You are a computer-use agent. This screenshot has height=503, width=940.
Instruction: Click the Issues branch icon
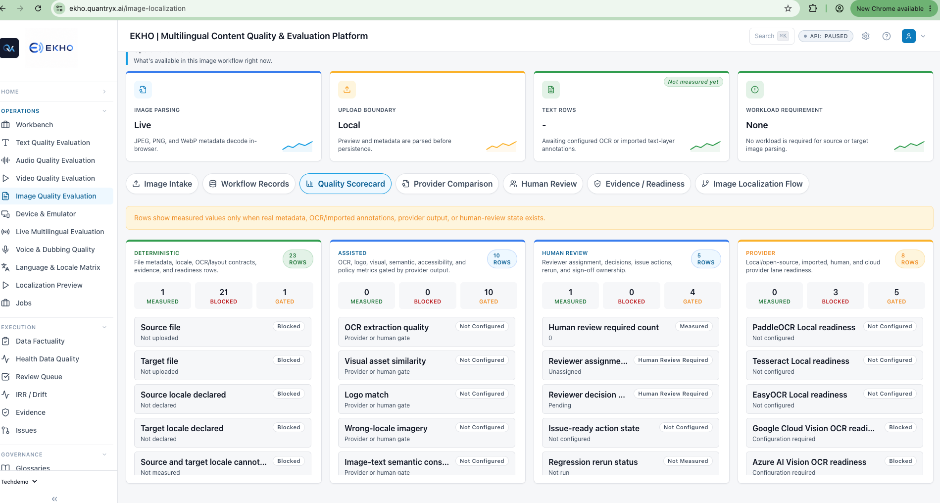[5, 430]
